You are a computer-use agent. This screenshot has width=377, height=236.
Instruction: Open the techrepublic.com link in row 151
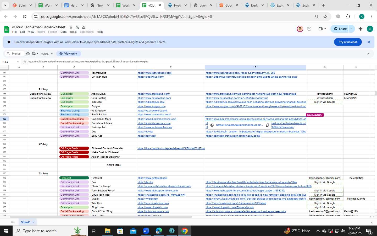(154, 73)
